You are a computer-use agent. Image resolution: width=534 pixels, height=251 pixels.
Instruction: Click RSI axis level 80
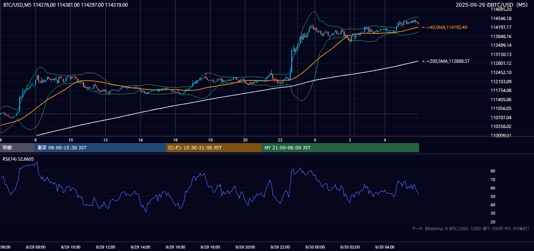[x=493, y=171]
